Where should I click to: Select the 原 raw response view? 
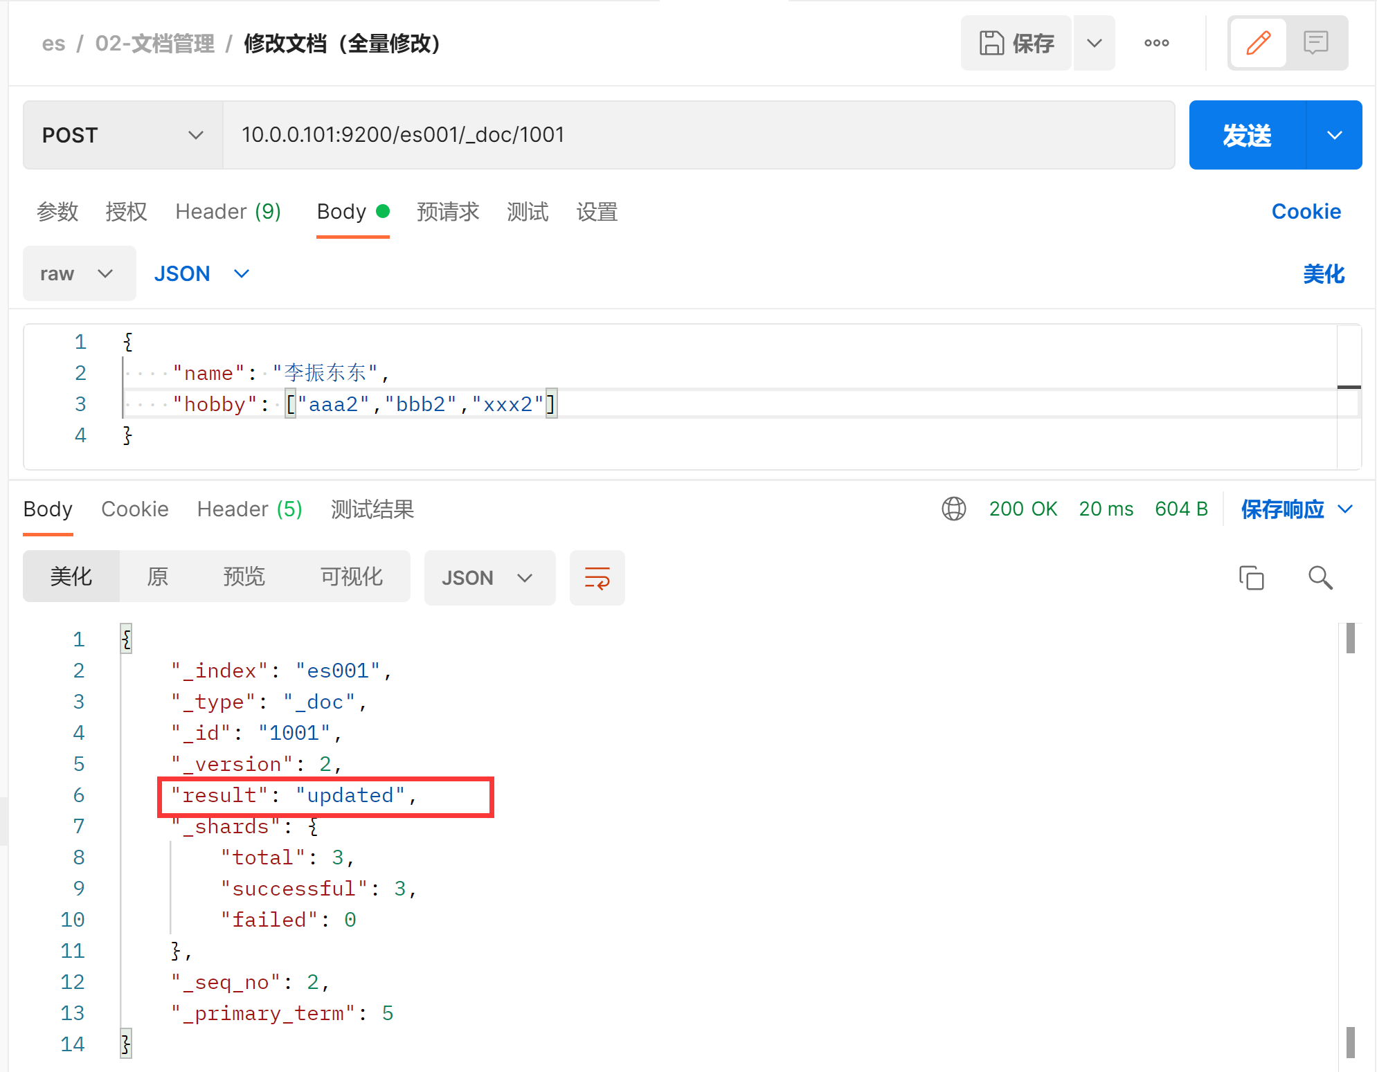pyautogui.click(x=158, y=576)
